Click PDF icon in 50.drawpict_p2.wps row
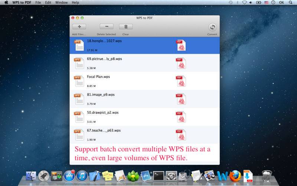This screenshot has width=297, height=186. (x=181, y=117)
